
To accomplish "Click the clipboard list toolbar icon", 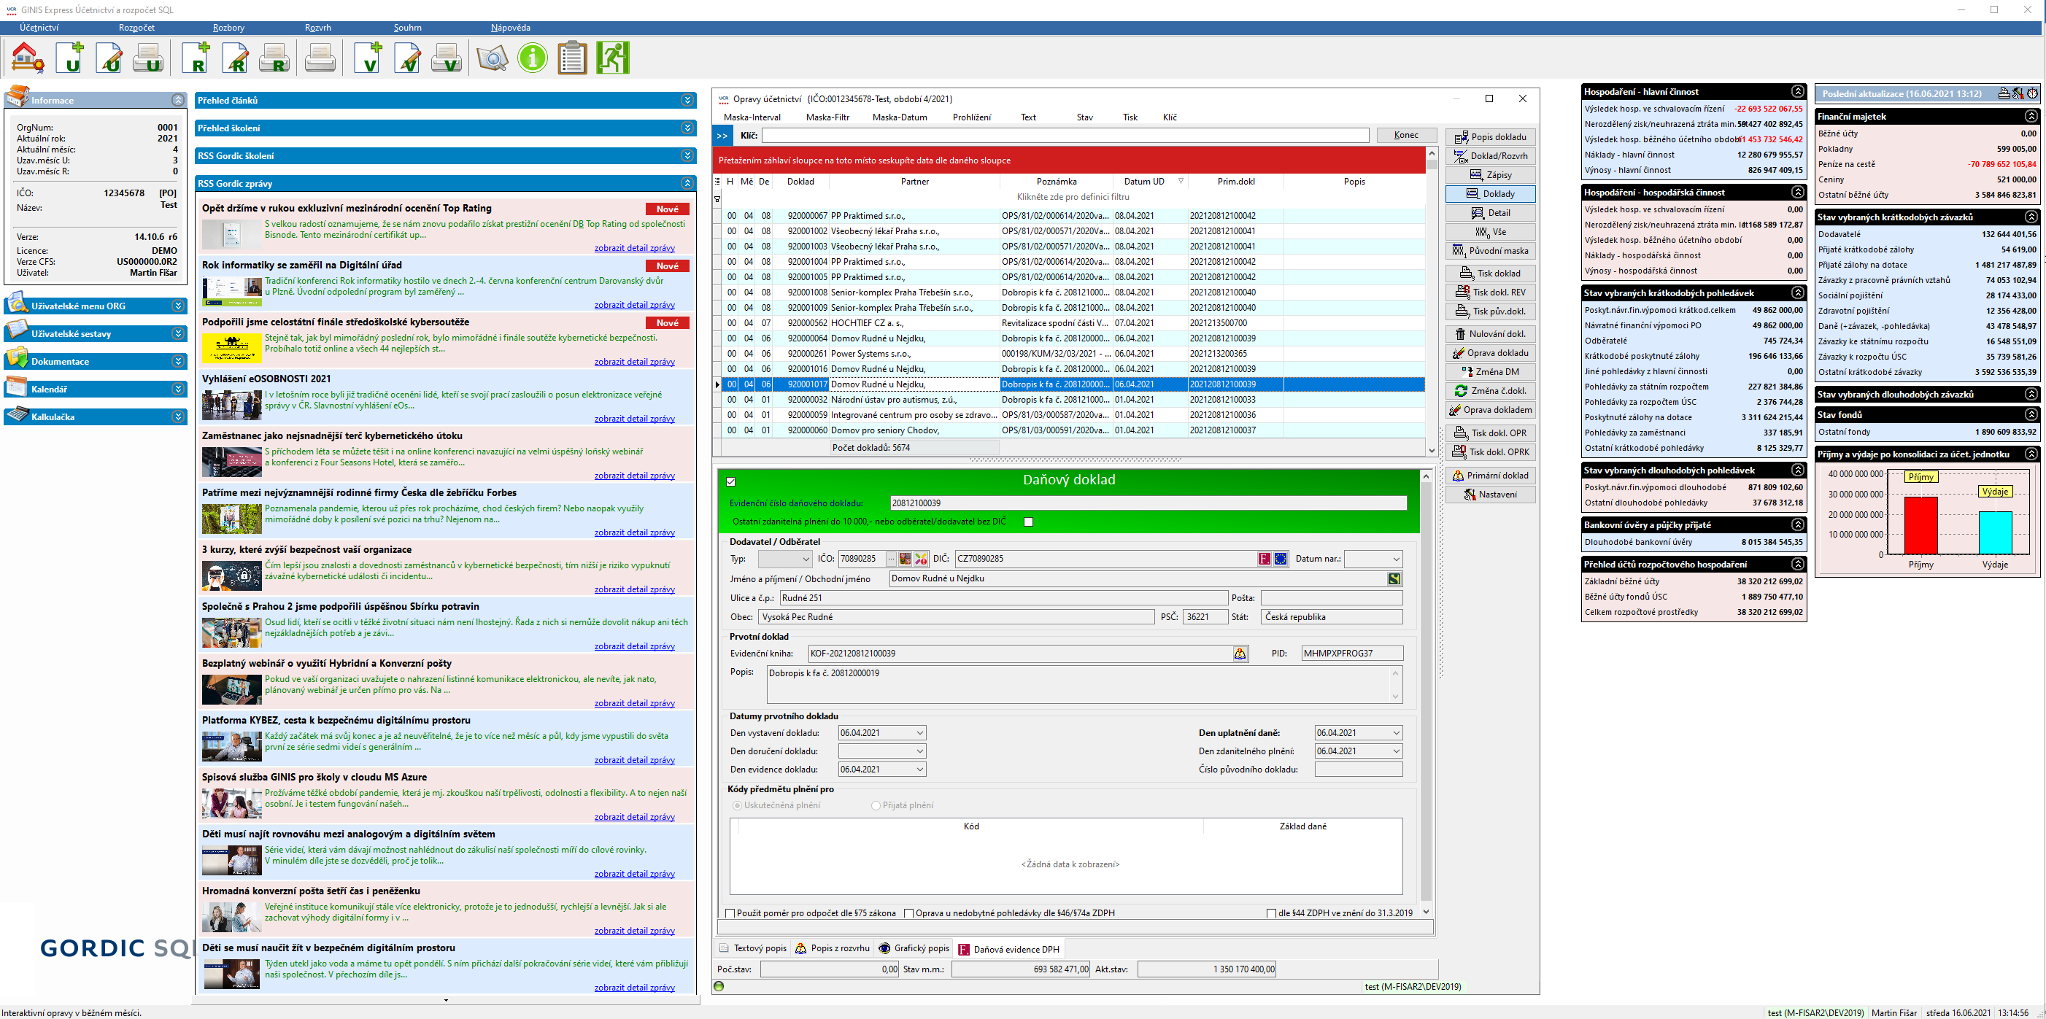I will [572, 58].
